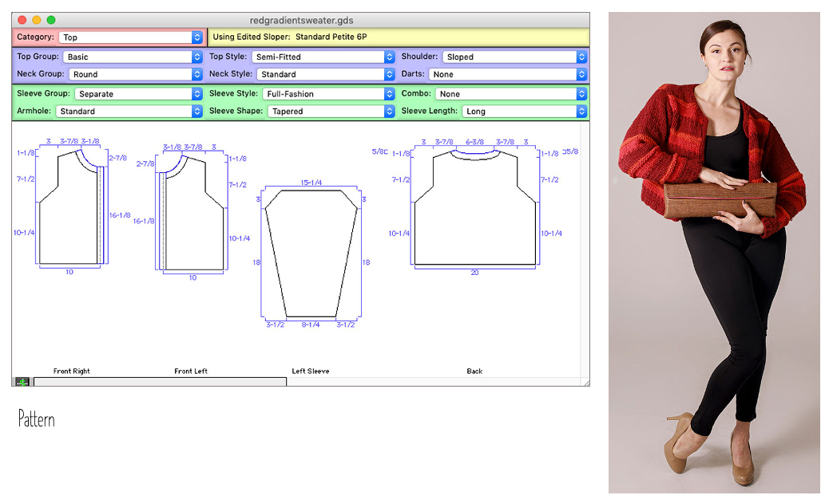Screen dimensions: 833x503
Task: Click the '15-1/4' sleeve top width measurement
Action: tap(311, 183)
